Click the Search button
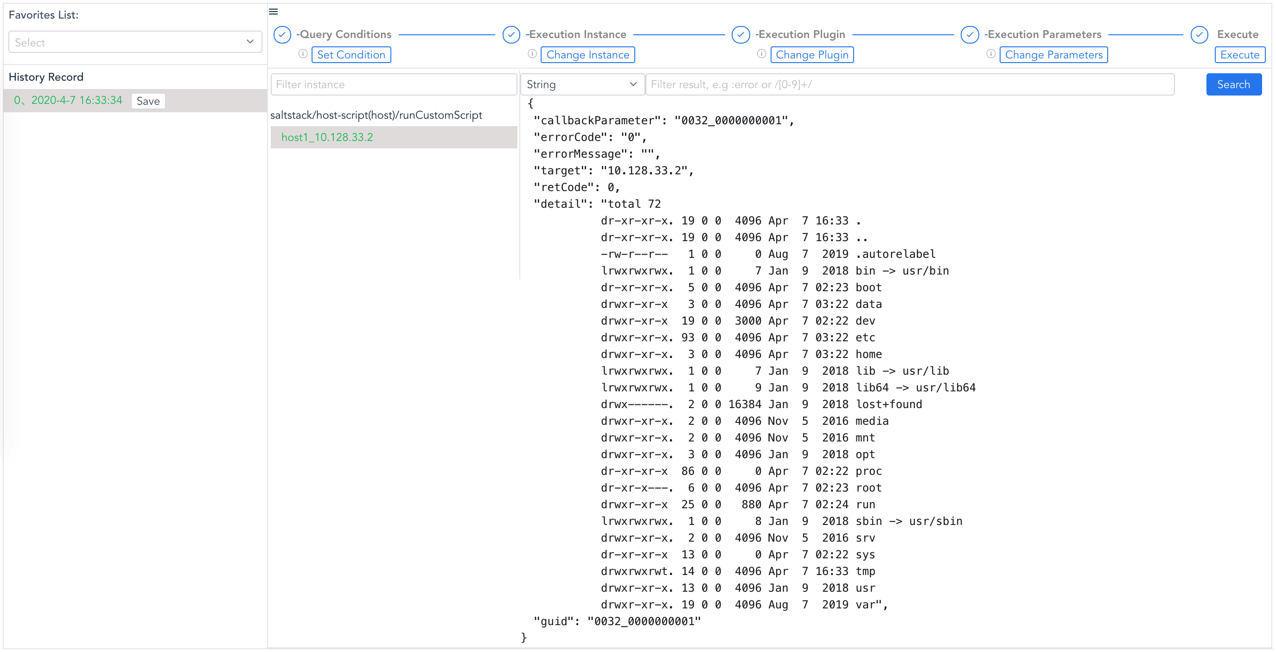 (x=1233, y=84)
